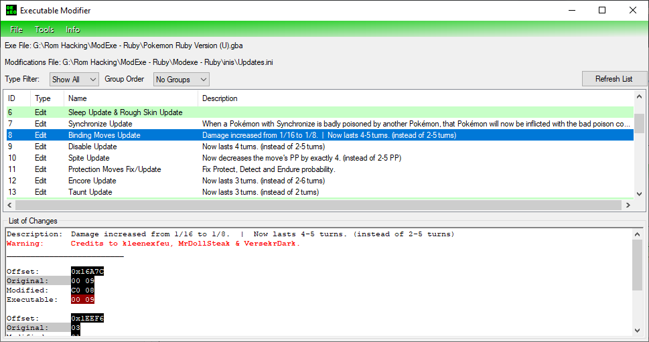Viewport: 649px width, 342px height.
Task: Expand the Group Order dropdown
Action: pos(181,80)
